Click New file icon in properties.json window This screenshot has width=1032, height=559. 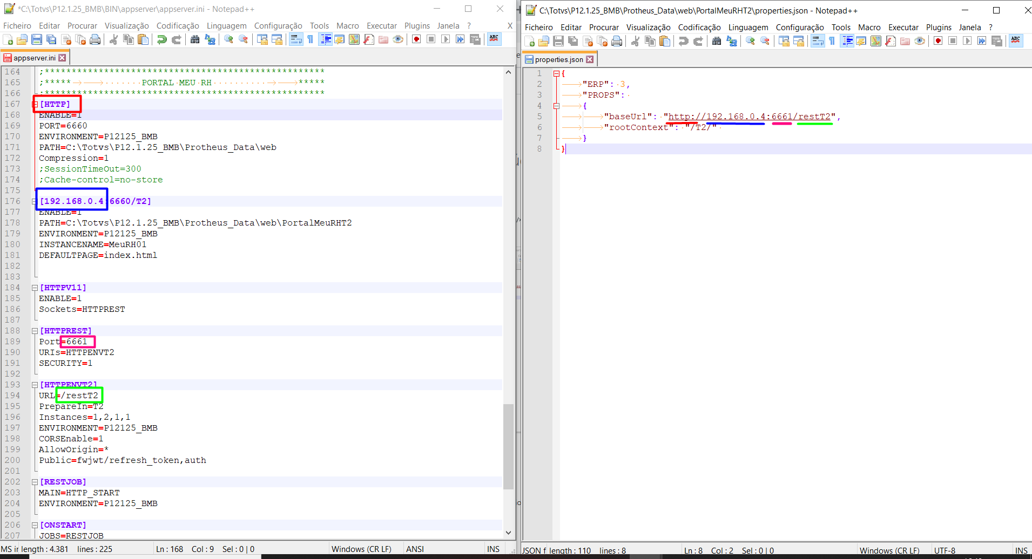pos(530,41)
